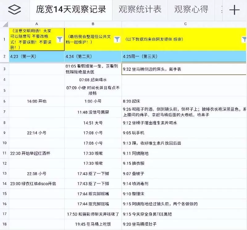
Task: Select cell 9:26 喝瓶子的酒
Action: pyautogui.click(x=184, y=112)
